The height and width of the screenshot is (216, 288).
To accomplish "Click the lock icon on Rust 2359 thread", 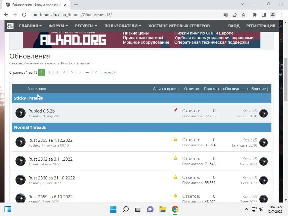I will pos(175,196).
